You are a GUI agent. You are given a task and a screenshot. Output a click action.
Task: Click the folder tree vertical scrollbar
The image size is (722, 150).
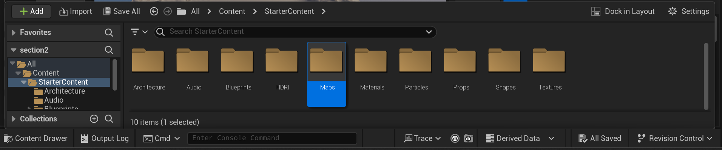pyautogui.click(x=115, y=75)
